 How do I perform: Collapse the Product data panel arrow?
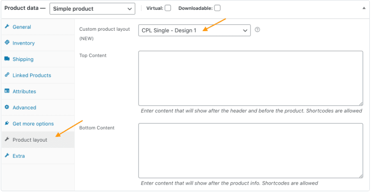tap(364, 8)
